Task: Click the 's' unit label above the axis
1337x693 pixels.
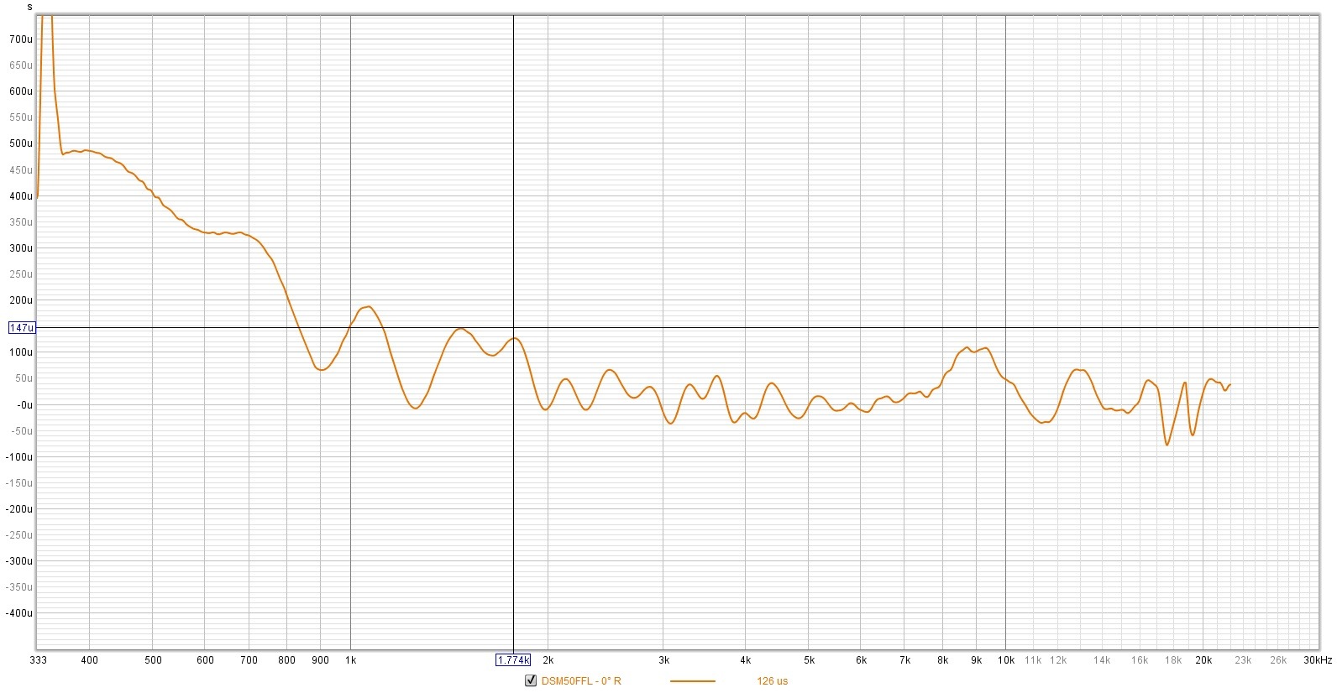Action: click(x=29, y=7)
